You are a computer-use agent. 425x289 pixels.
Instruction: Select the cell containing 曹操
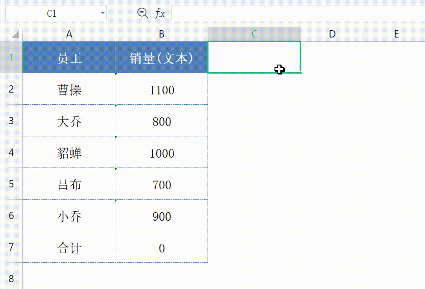pos(69,89)
